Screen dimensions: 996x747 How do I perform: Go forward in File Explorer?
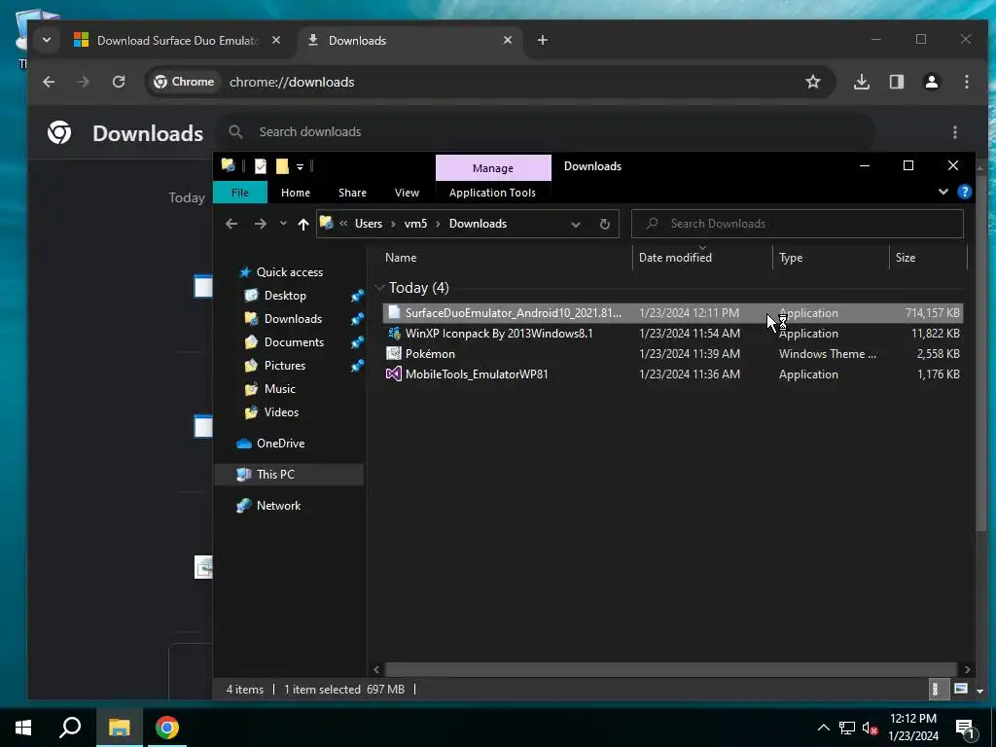point(261,224)
